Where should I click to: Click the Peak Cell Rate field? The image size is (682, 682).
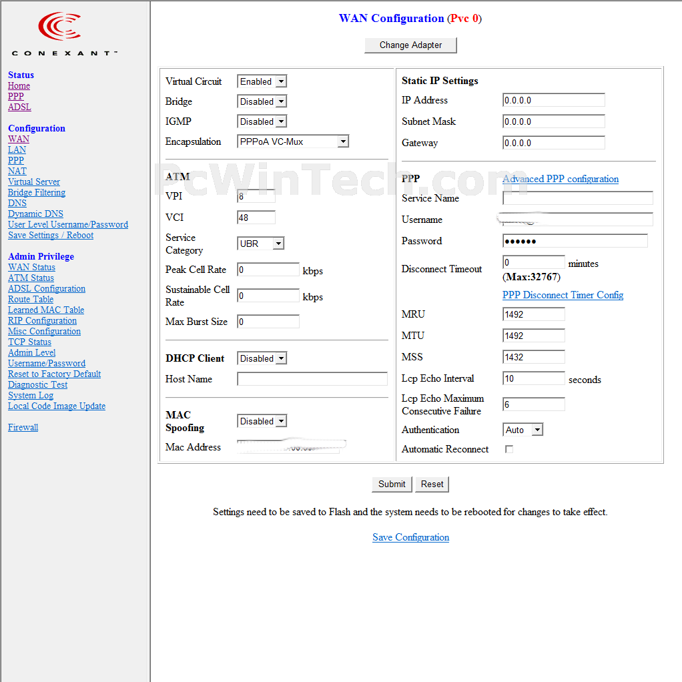coord(268,269)
